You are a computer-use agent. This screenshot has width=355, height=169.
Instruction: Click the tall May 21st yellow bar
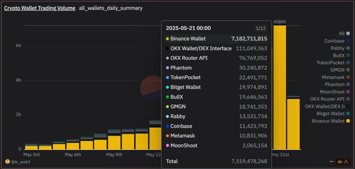point(280,87)
